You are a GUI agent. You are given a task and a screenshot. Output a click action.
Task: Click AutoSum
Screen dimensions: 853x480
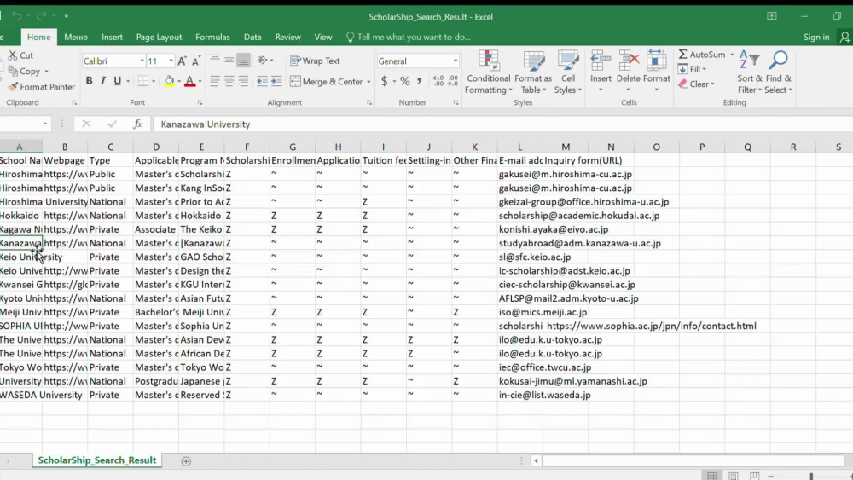pos(702,55)
